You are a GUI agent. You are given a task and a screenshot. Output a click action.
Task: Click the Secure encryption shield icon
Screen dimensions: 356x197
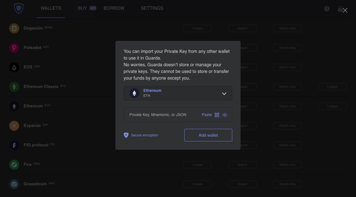126,135
